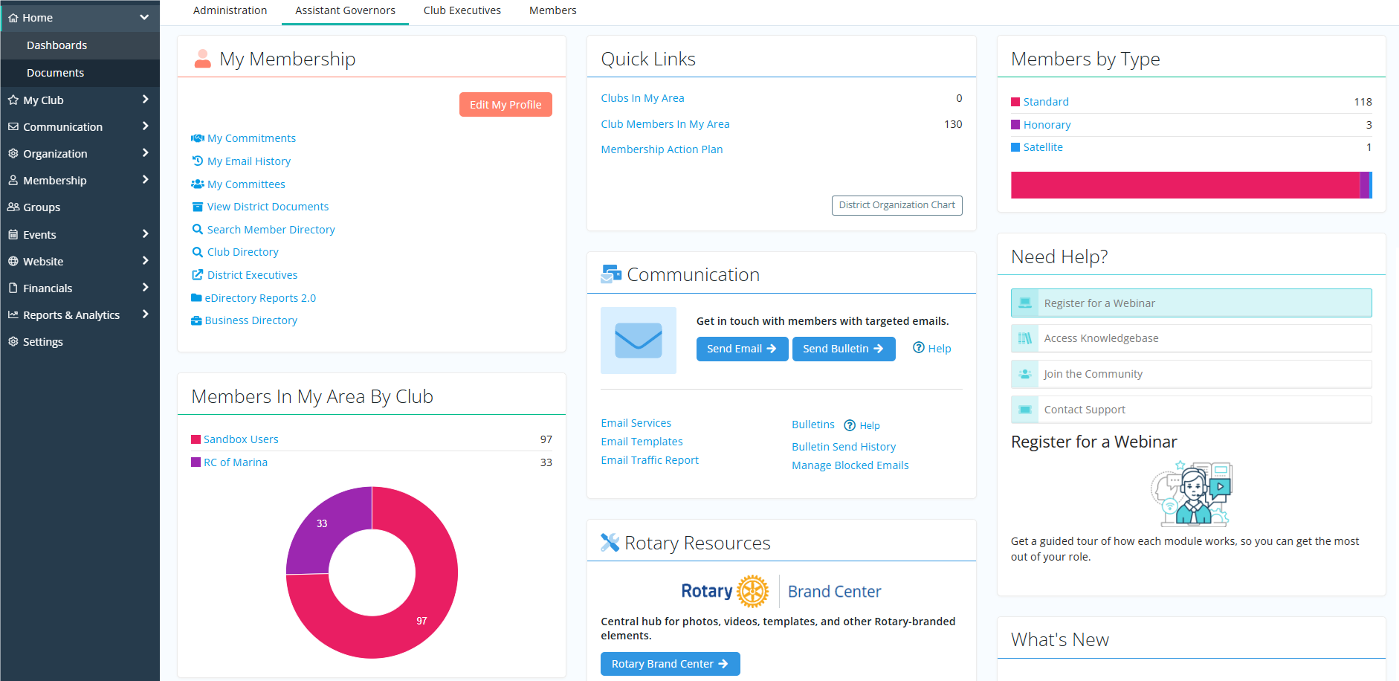Viewport: 1399px width, 681px height.
Task: Click the Send Bulletin button
Action: click(844, 349)
